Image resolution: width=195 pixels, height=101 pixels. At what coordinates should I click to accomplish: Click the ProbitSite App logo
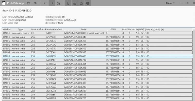pyautogui.click(x=4, y=3)
